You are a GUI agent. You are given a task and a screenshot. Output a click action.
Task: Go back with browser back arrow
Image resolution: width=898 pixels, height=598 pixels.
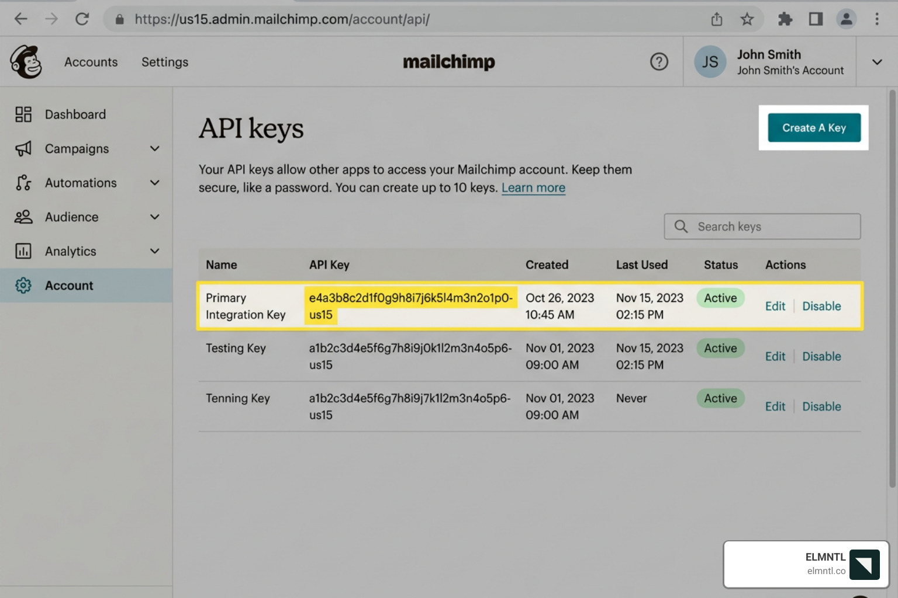tap(21, 19)
